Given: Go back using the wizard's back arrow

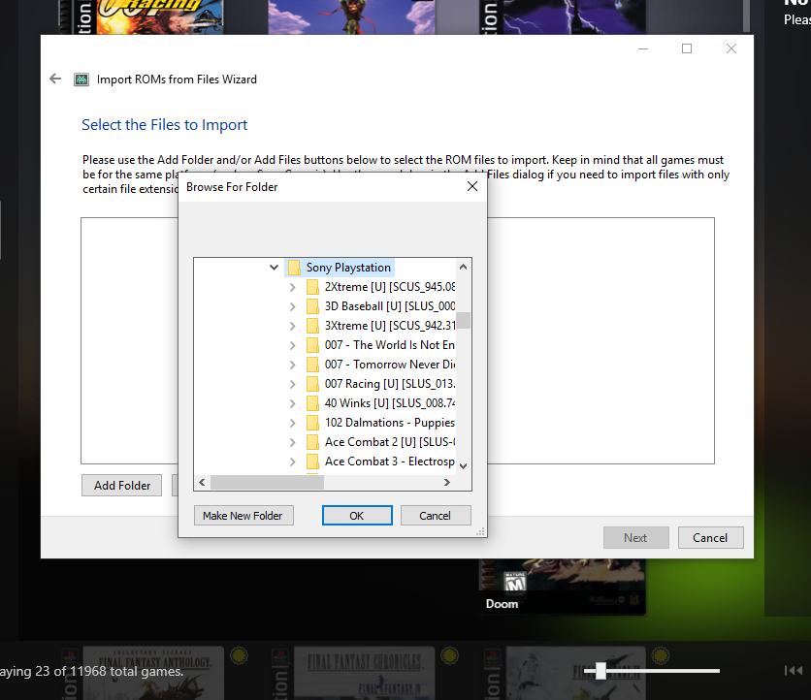Looking at the screenshot, I should (55, 79).
